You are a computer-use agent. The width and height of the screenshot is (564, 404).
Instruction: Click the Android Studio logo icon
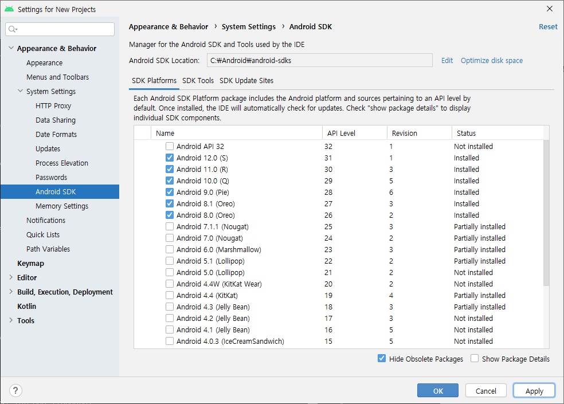[x=9, y=9]
